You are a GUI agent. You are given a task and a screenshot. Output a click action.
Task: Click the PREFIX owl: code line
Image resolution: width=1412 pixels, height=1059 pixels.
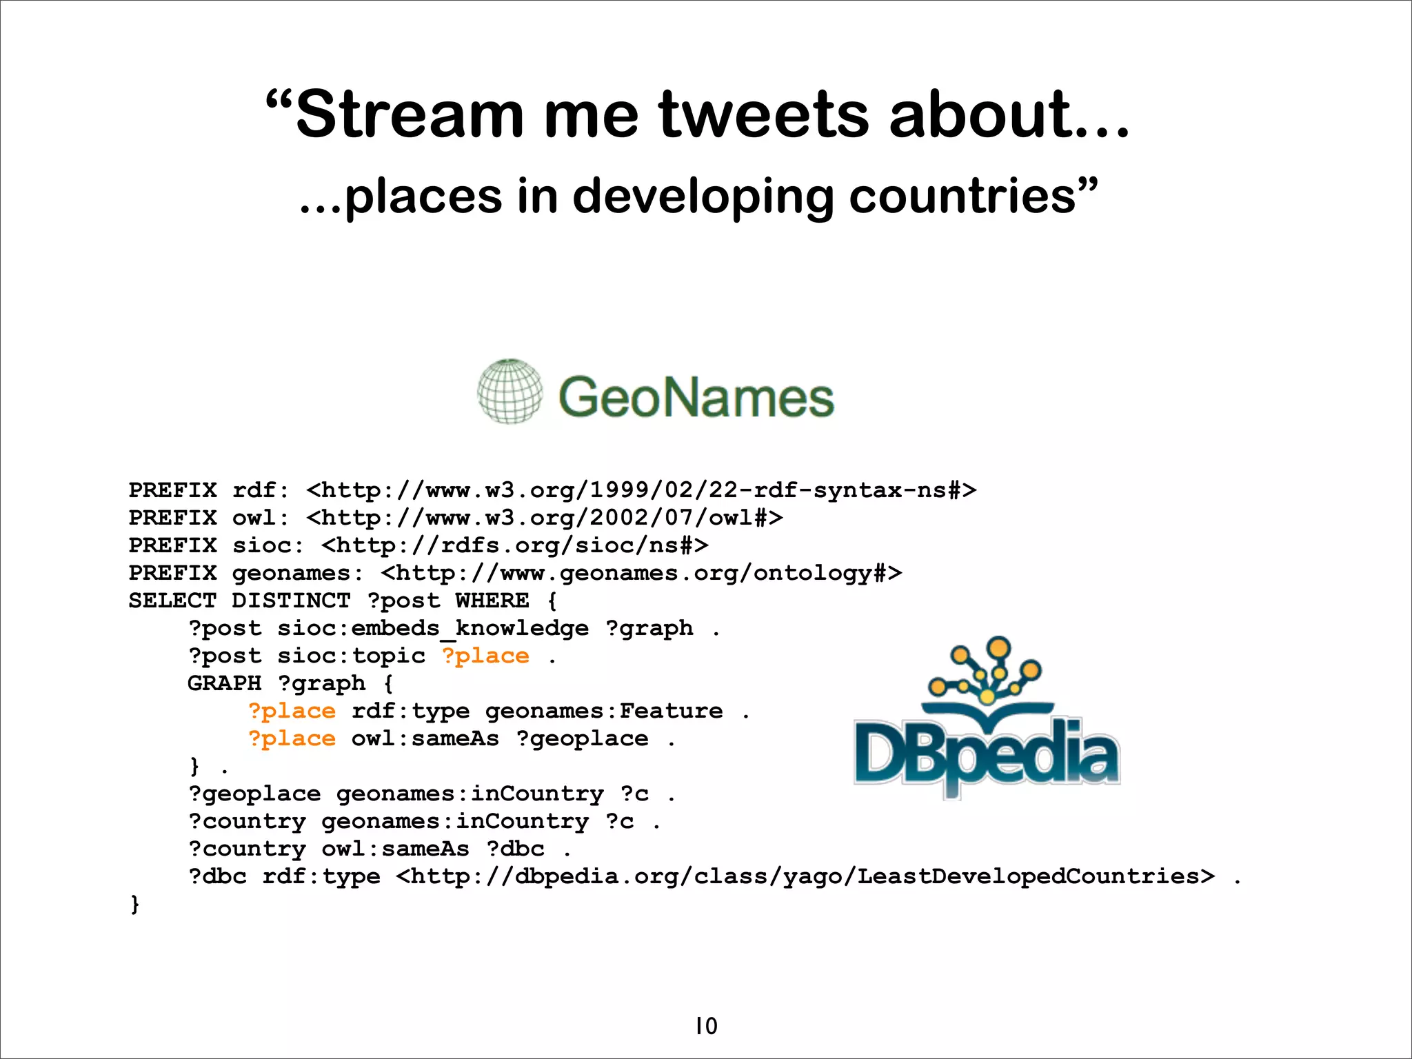coord(456,518)
